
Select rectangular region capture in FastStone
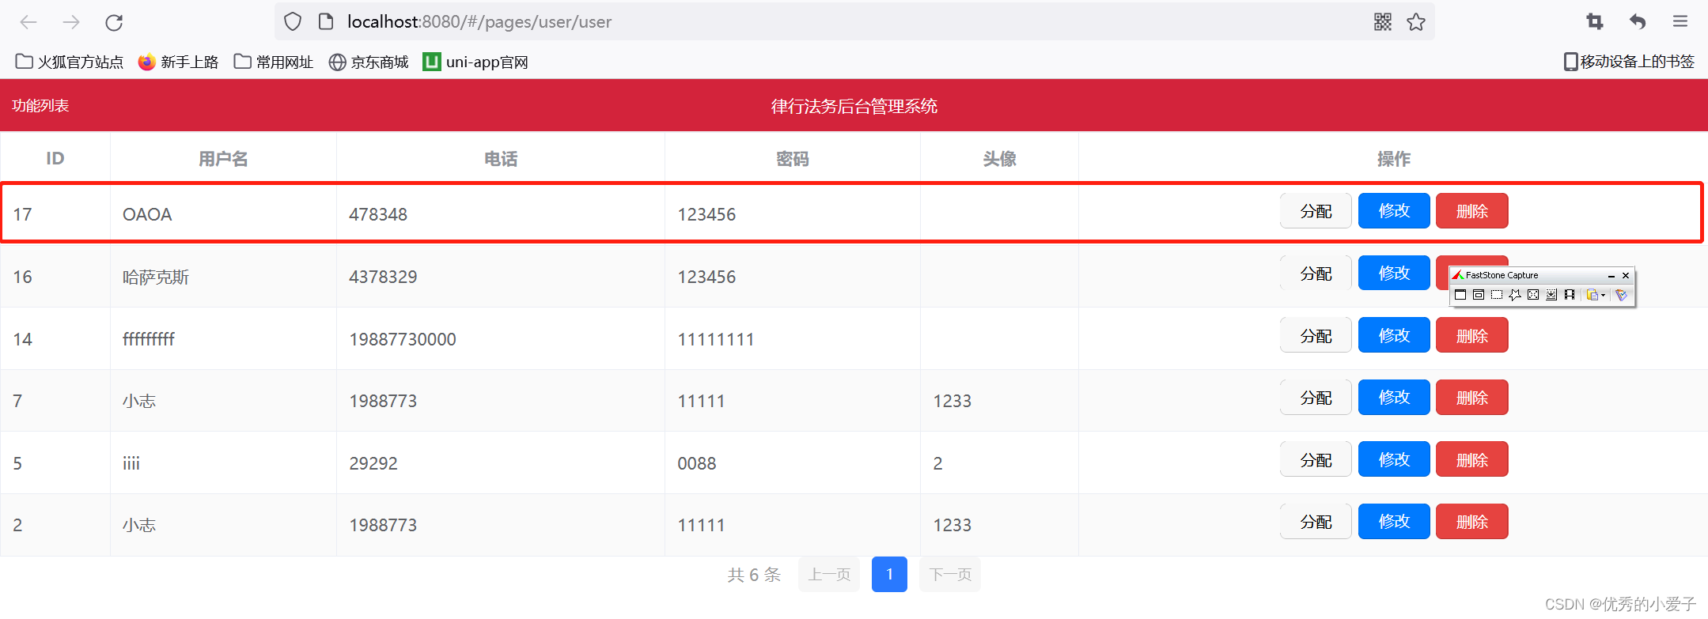(1497, 295)
